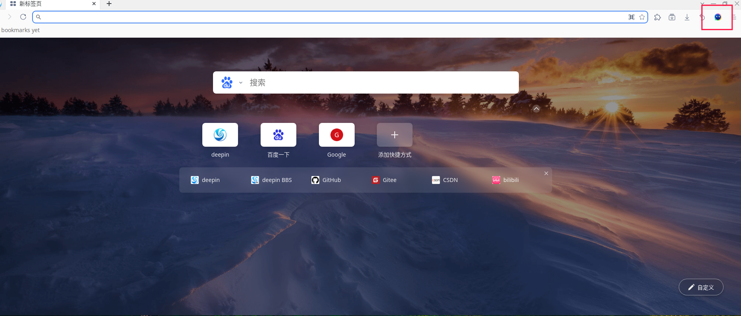This screenshot has width=741, height=316.
Task: Expand the Baidu search engine dropdown
Action: coord(240,82)
